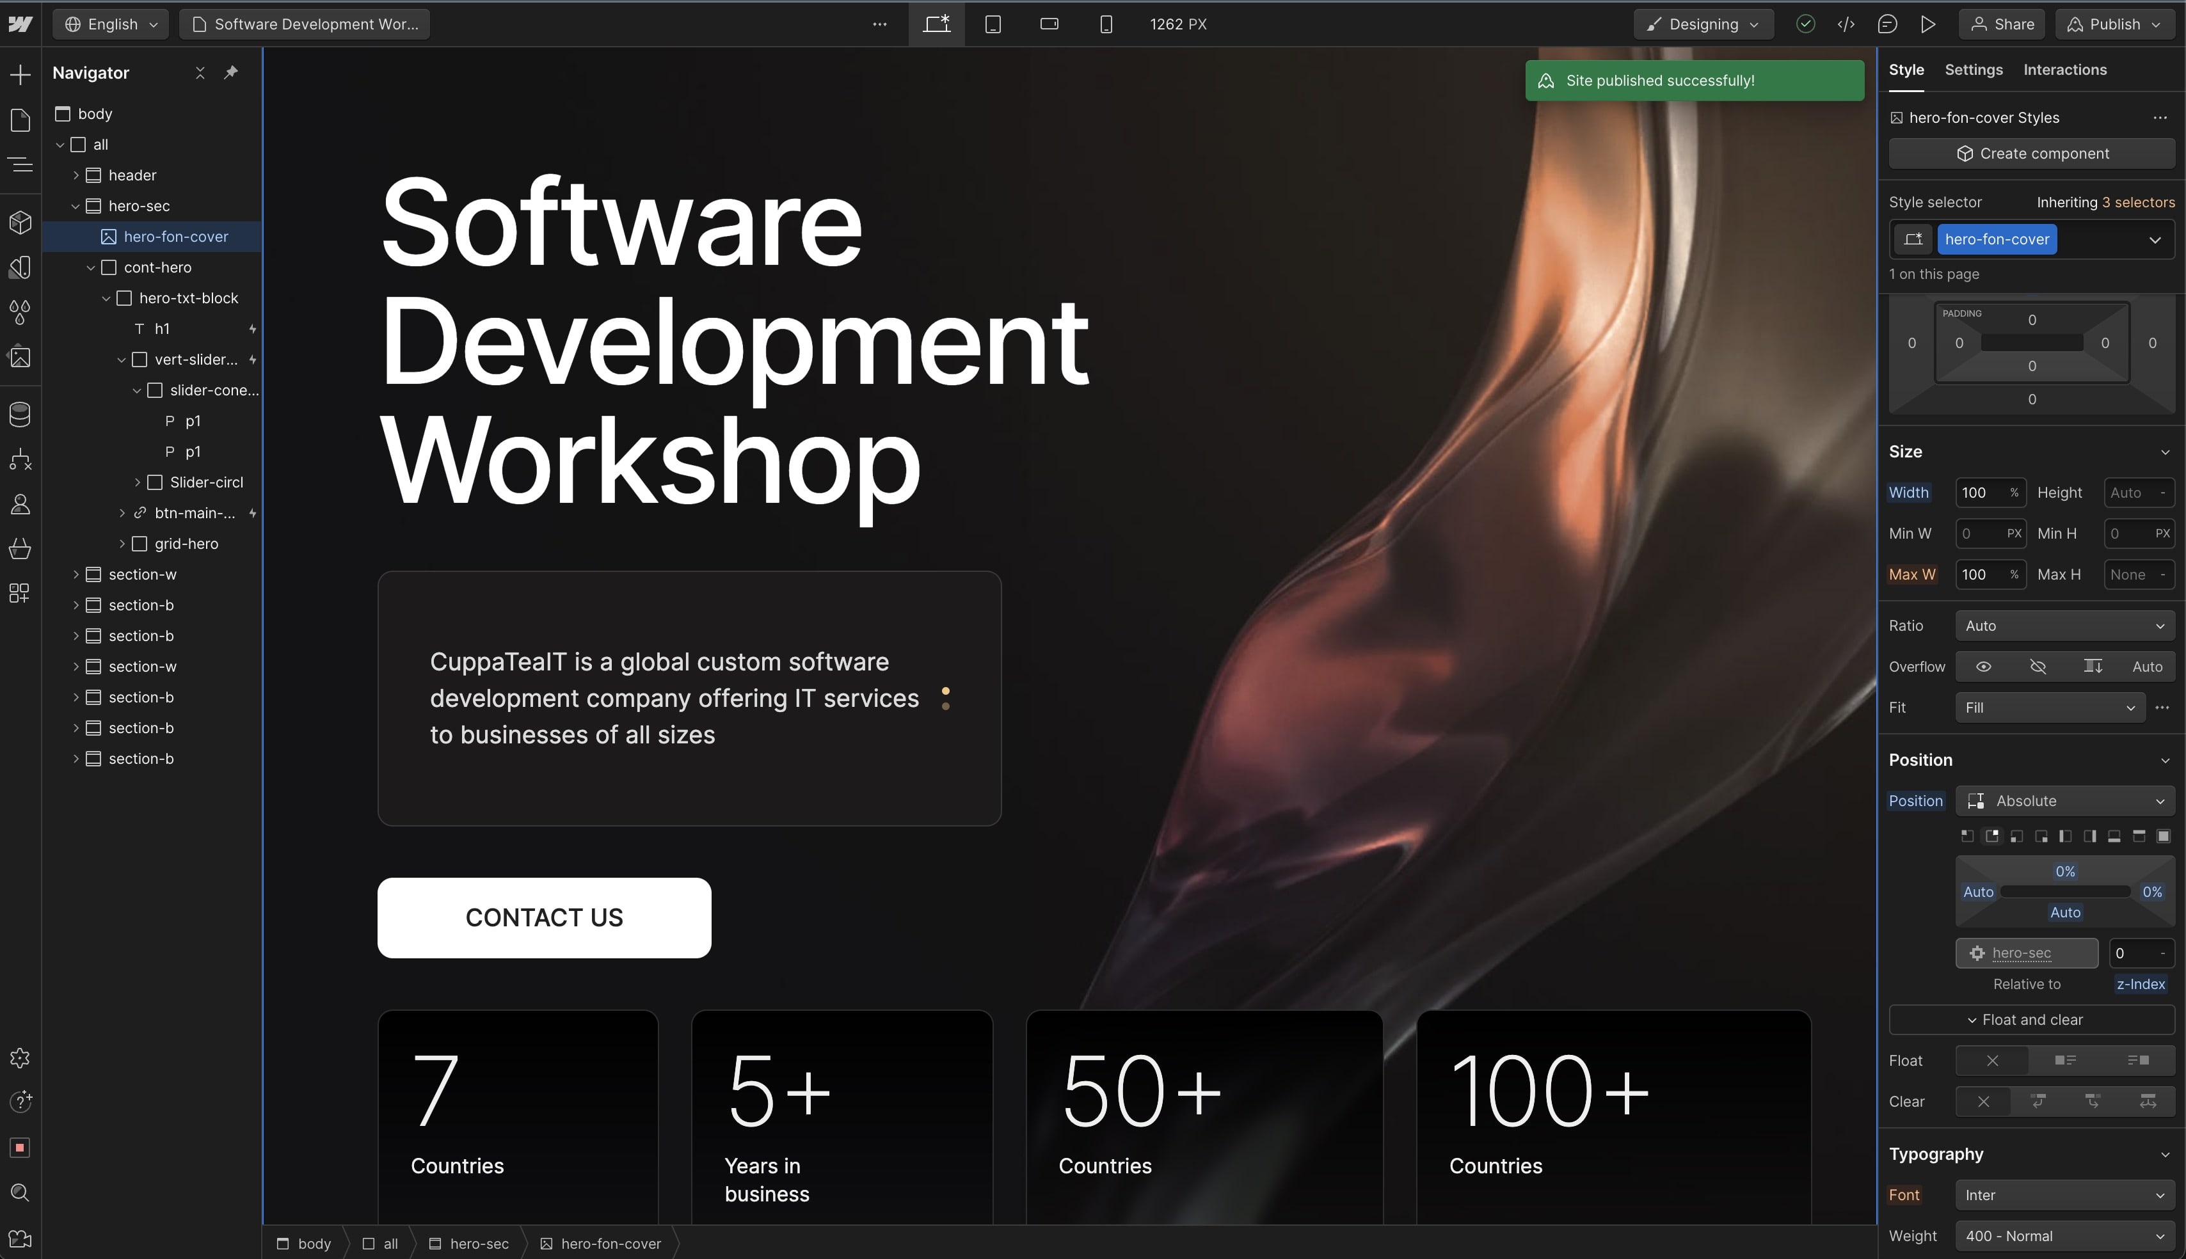2186x1259 pixels.
Task: Open the Add Elements panel
Action: 20,74
